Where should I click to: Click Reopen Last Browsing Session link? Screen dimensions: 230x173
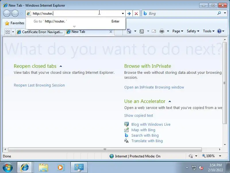[x=39, y=85]
